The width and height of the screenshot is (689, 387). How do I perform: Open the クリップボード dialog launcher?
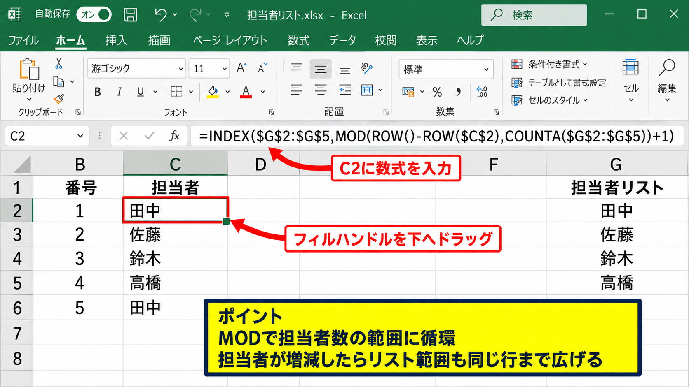coord(78,112)
